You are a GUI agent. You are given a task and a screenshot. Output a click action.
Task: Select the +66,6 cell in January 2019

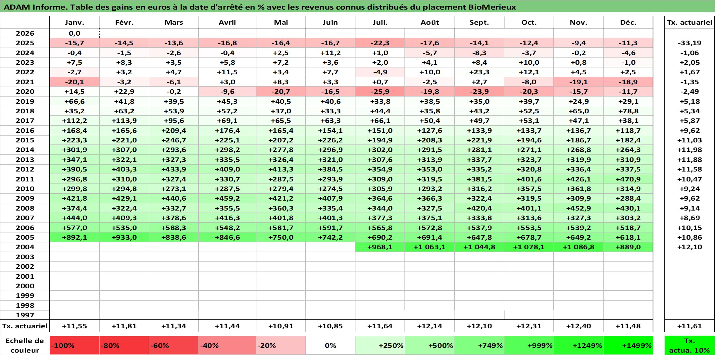75,101
